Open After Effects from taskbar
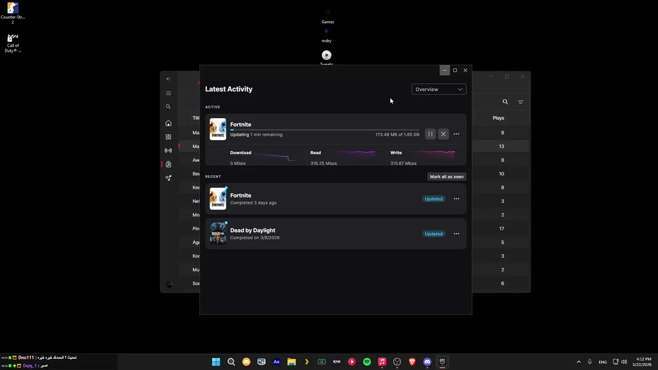The height and width of the screenshot is (370, 658). point(277,362)
